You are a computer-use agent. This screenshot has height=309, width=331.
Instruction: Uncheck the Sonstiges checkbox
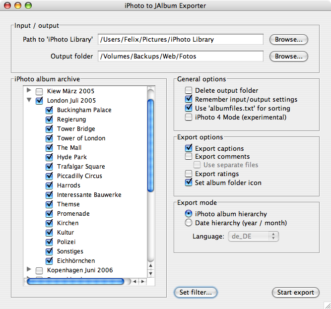pyautogui.click(x=49, y=251)
